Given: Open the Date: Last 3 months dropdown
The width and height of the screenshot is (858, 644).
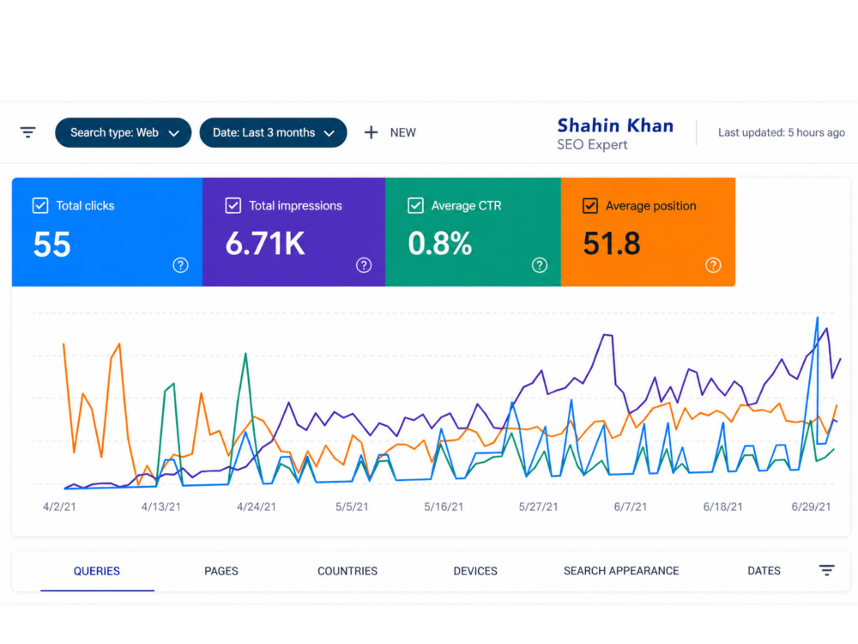Looking at the screenshot, I should (x=273, y=132).
